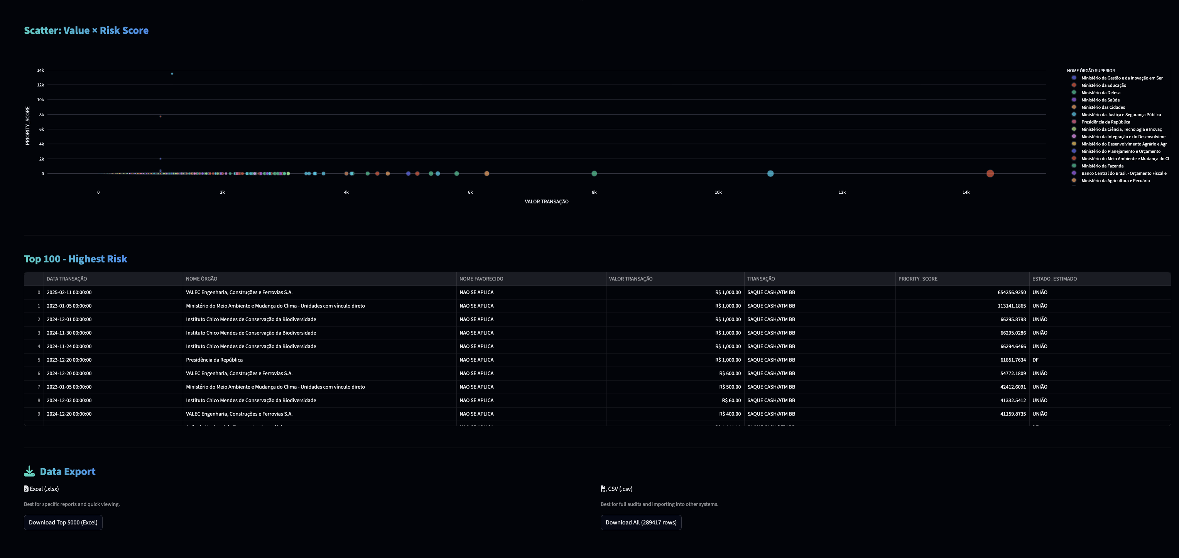Click the Excel file icon
This screenshot has width=1179, height=558.
pyautogui.click(x=26, y=489)
